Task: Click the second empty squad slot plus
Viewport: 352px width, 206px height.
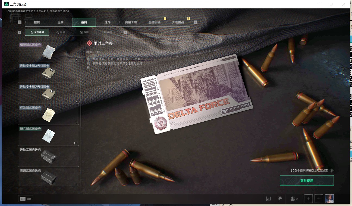Action: pos(319,199)
